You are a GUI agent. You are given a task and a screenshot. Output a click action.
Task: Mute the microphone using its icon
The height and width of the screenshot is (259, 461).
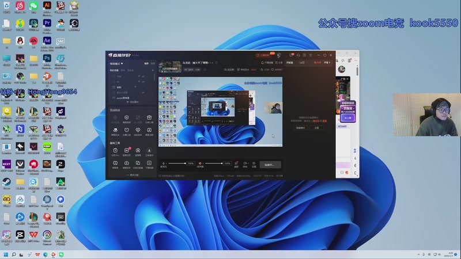pos(164,163)
